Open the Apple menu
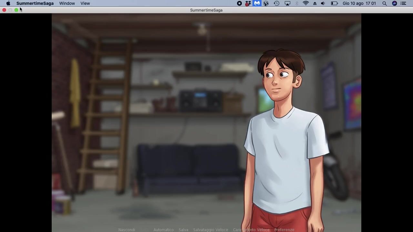The image size is (413, 232). pyautogui.click(x=8, y=3)
